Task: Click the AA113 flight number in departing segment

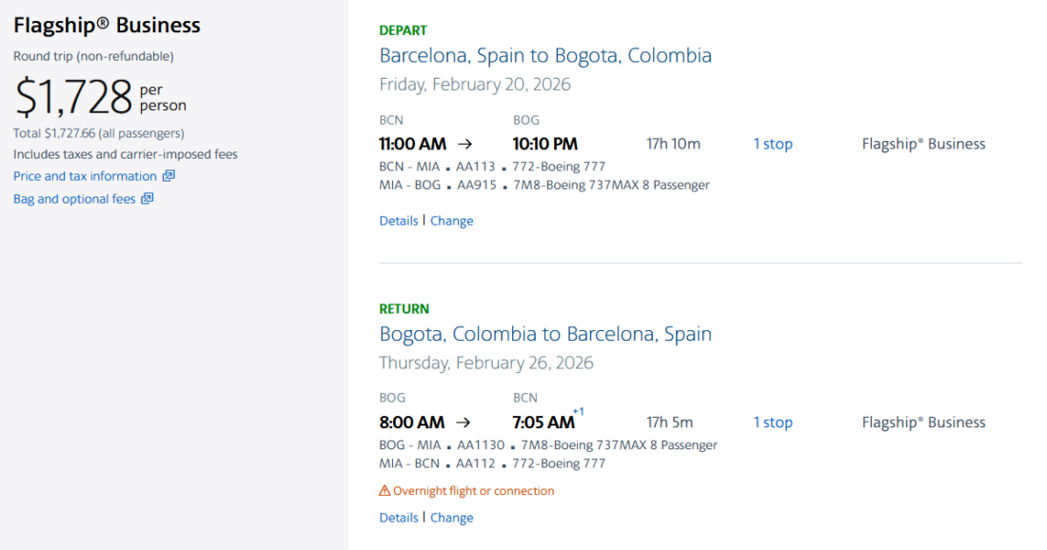Action: pos(476,167)
